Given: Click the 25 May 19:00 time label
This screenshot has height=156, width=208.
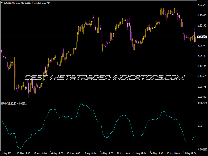Looking at the screenshot, I should tap(173, 153).
